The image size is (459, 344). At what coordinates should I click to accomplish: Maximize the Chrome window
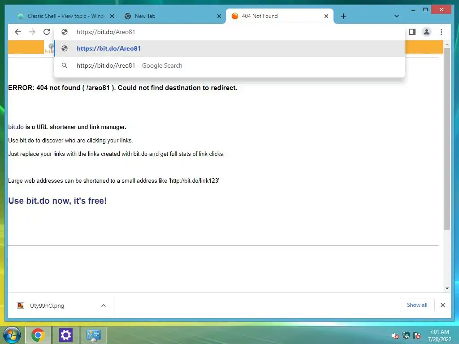[425, 10]
